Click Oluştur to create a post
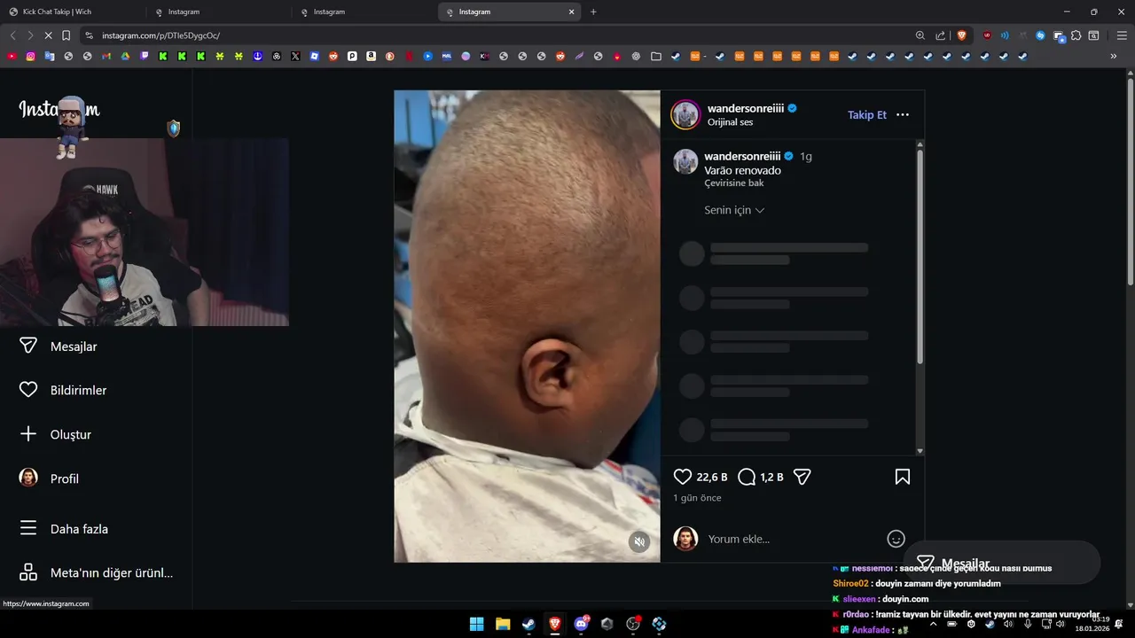The image size is (1135, 638). pos(56,434)
